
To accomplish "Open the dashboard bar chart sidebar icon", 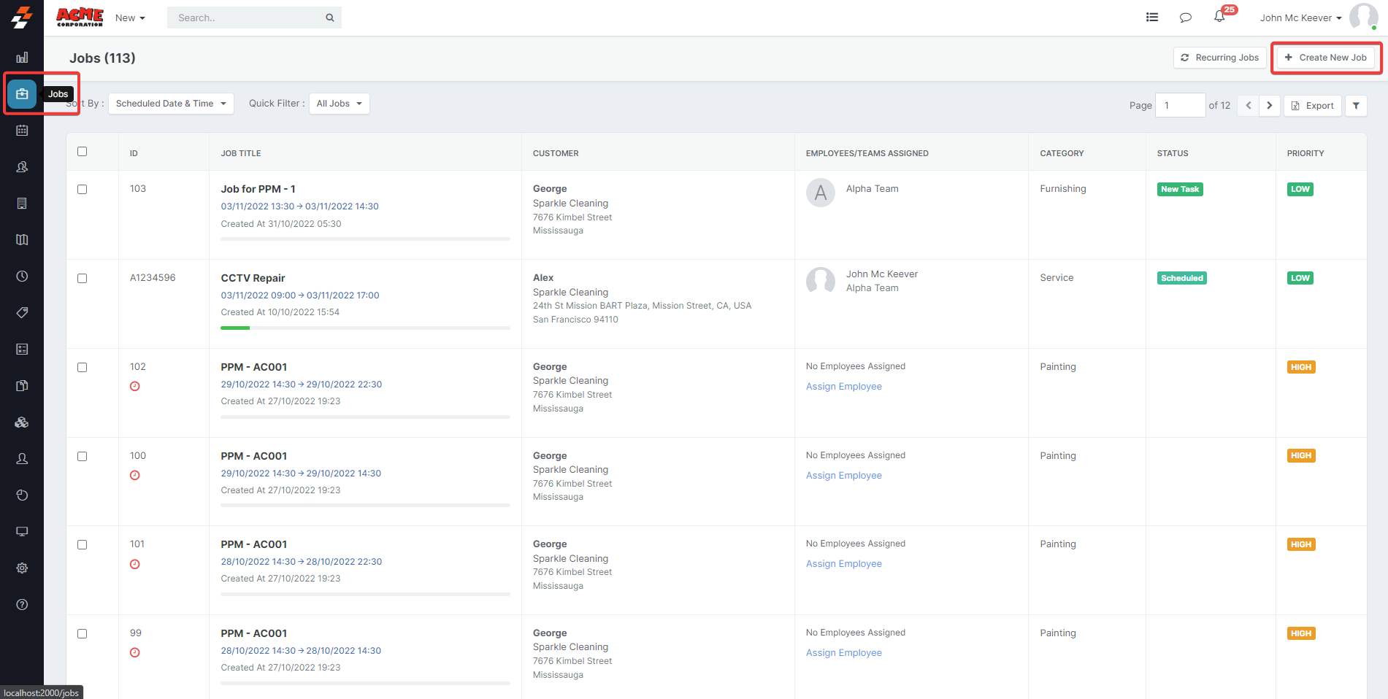I will click(22, 58).
